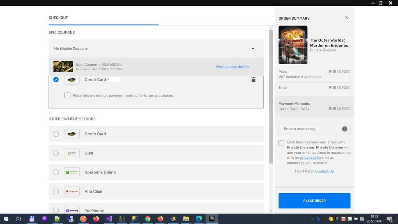
Task: Open the Windows Start menu
Action: pos(6,219)
